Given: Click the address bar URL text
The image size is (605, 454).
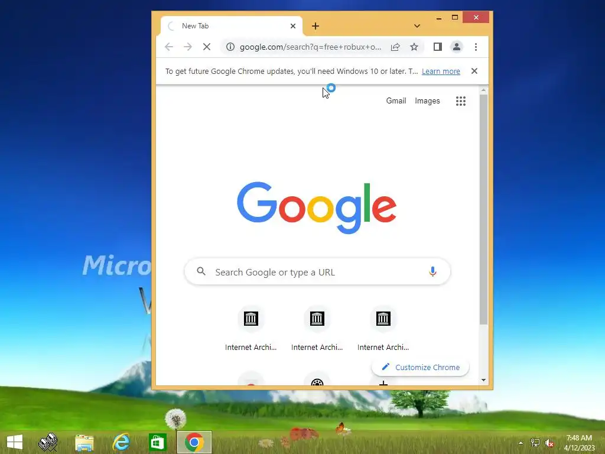Looking at the screenshot, I should [310, 47].
